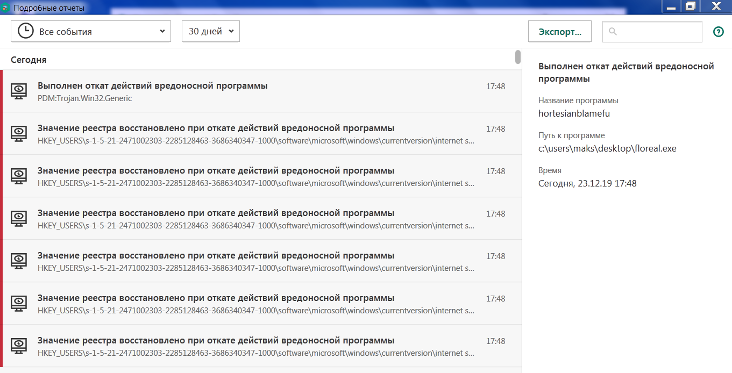The width and height of the screenshot is (732, 373).
Task: Click the green help question mark icon
Action: click(x=718, y=32)
